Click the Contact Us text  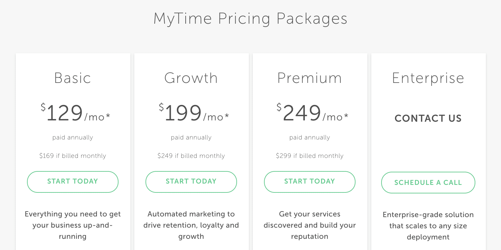[x=428, y=118]
